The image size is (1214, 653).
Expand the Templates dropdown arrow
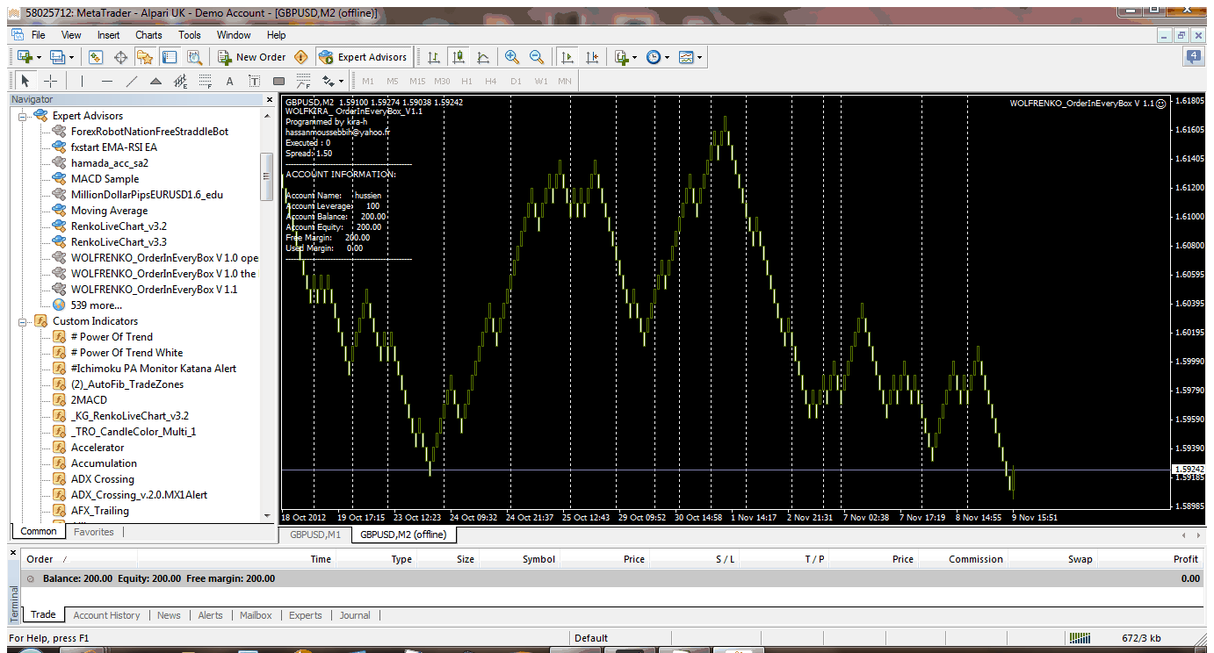pyautogui.click(x=700, y=57)
